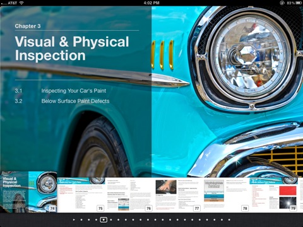303x227 pixels.
Task: Open the page 79 thumbnail
Action: (x=273, y=195)
